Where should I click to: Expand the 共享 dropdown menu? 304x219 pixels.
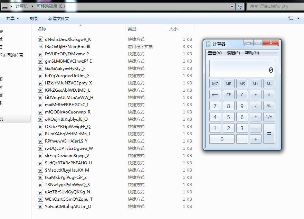[12, 18]
